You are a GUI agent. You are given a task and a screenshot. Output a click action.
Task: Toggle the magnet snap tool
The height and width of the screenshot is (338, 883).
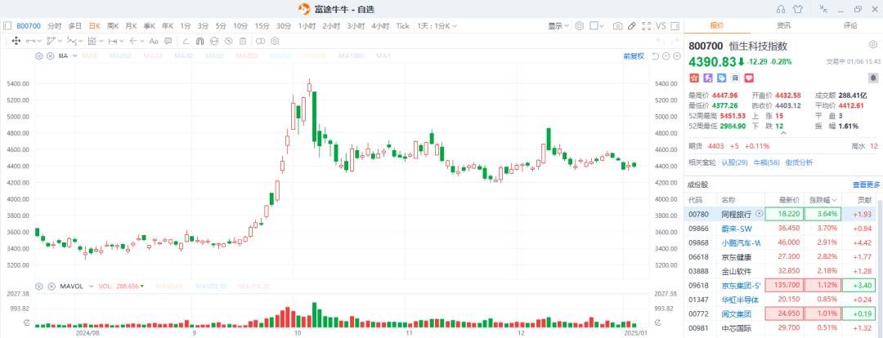tap(200, 41)
